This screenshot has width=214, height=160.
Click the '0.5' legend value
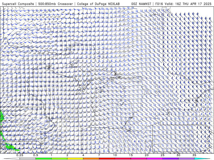(36, 155)
